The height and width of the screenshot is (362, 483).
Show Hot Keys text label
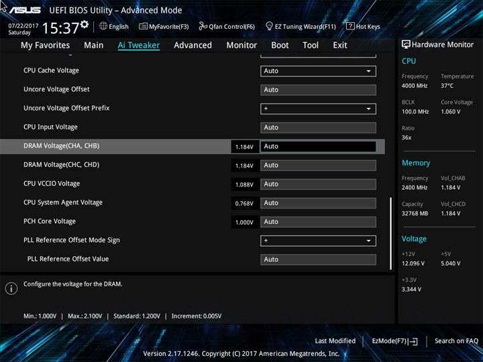(x=368, y=27)
